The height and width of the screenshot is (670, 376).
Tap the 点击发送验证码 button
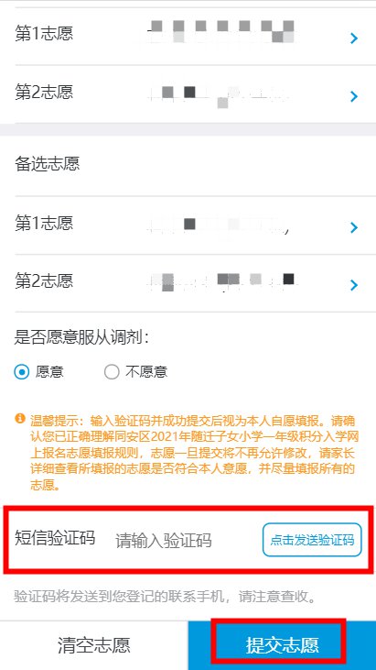(312, 540)
